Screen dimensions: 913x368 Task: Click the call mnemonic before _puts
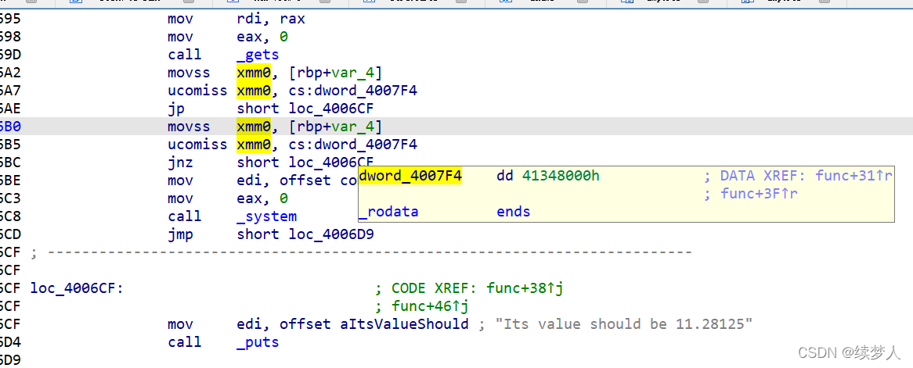click(185, 342)
